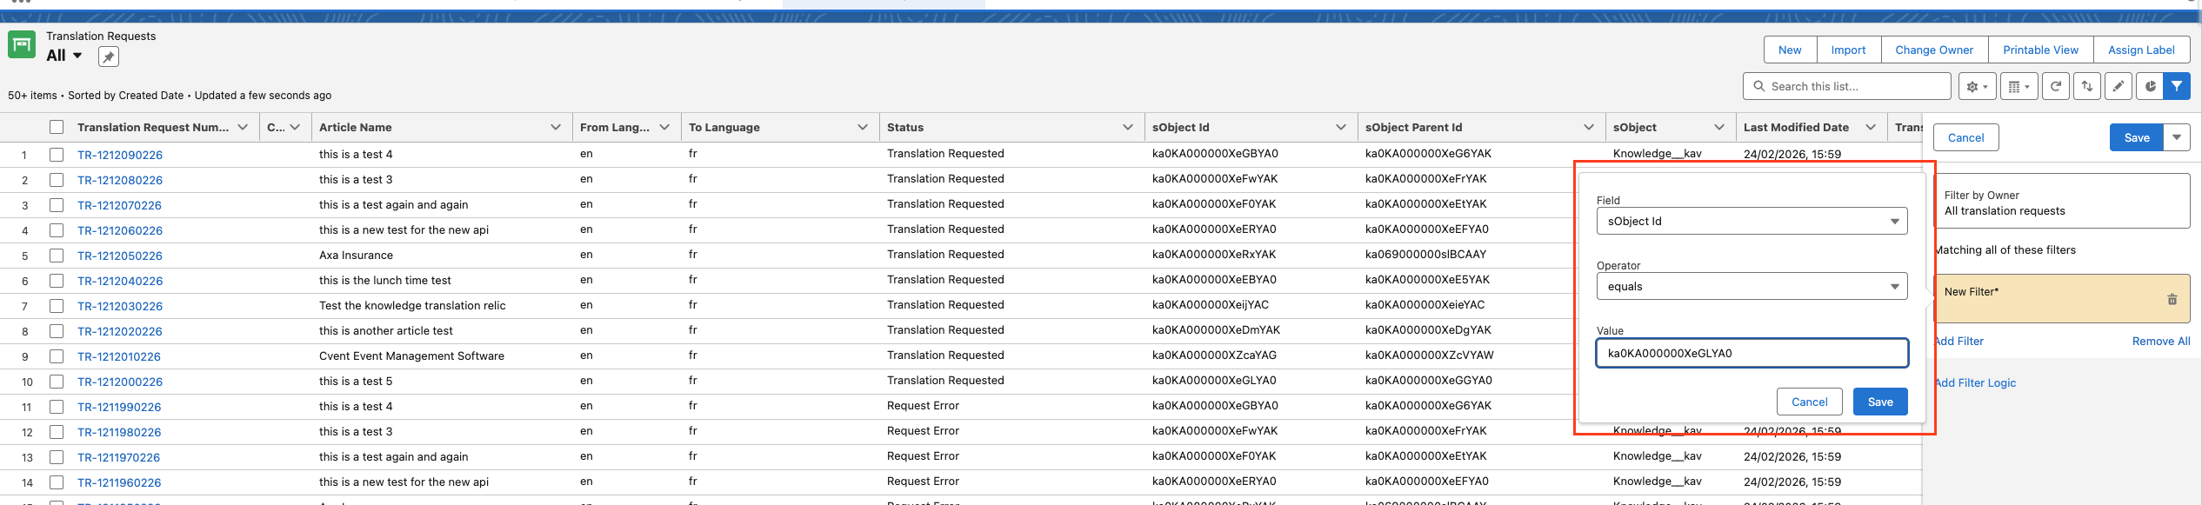
Task: Click the Add Filter Logic link
Action: (1975, 382)
